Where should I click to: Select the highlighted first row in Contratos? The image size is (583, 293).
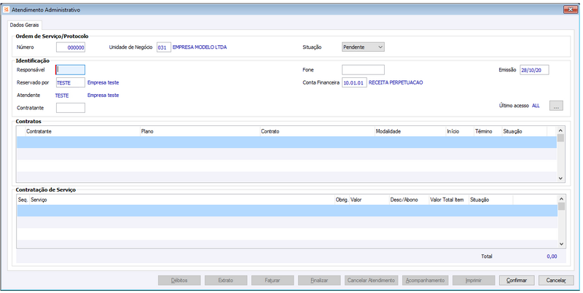286,142
